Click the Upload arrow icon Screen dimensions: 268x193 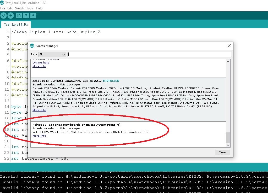10,15
